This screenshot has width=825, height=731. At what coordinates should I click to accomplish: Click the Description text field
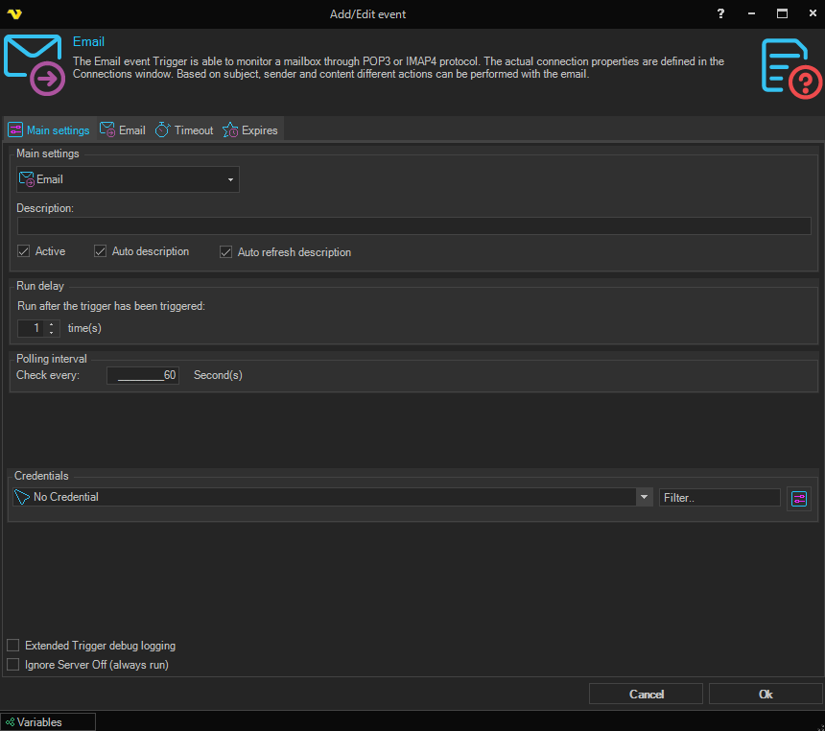point(413,226)
